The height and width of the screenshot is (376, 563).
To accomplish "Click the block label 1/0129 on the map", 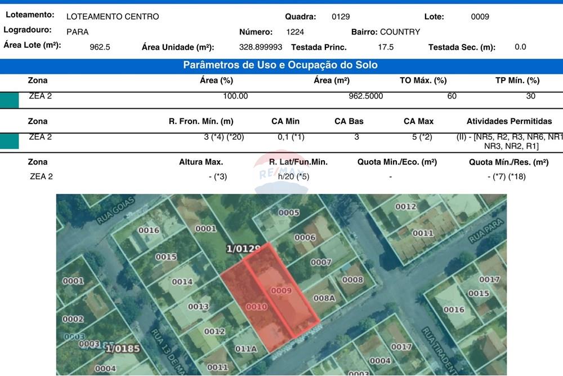I will click(243, 248).
